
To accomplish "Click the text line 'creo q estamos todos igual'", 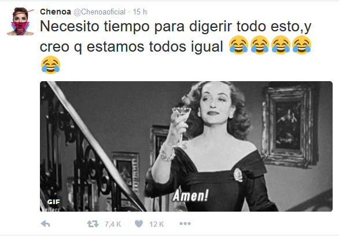I will point(131,47).
